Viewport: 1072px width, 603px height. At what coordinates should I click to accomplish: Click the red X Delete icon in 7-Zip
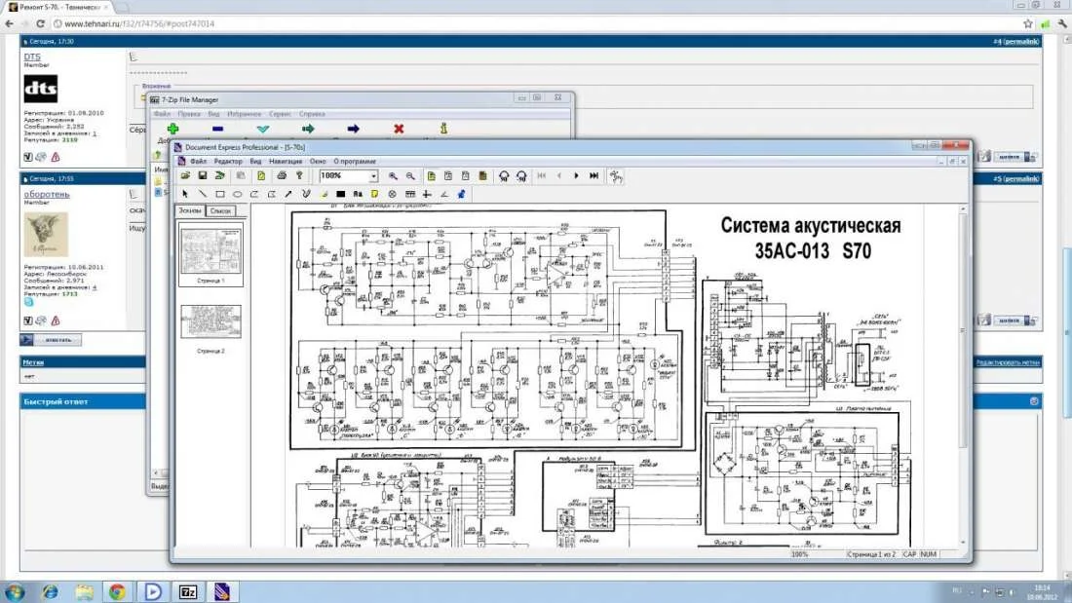point(399,129)
